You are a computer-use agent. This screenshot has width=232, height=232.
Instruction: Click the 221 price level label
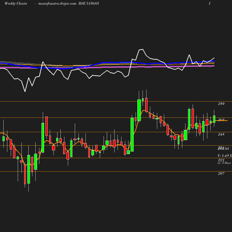click(221, 160)
